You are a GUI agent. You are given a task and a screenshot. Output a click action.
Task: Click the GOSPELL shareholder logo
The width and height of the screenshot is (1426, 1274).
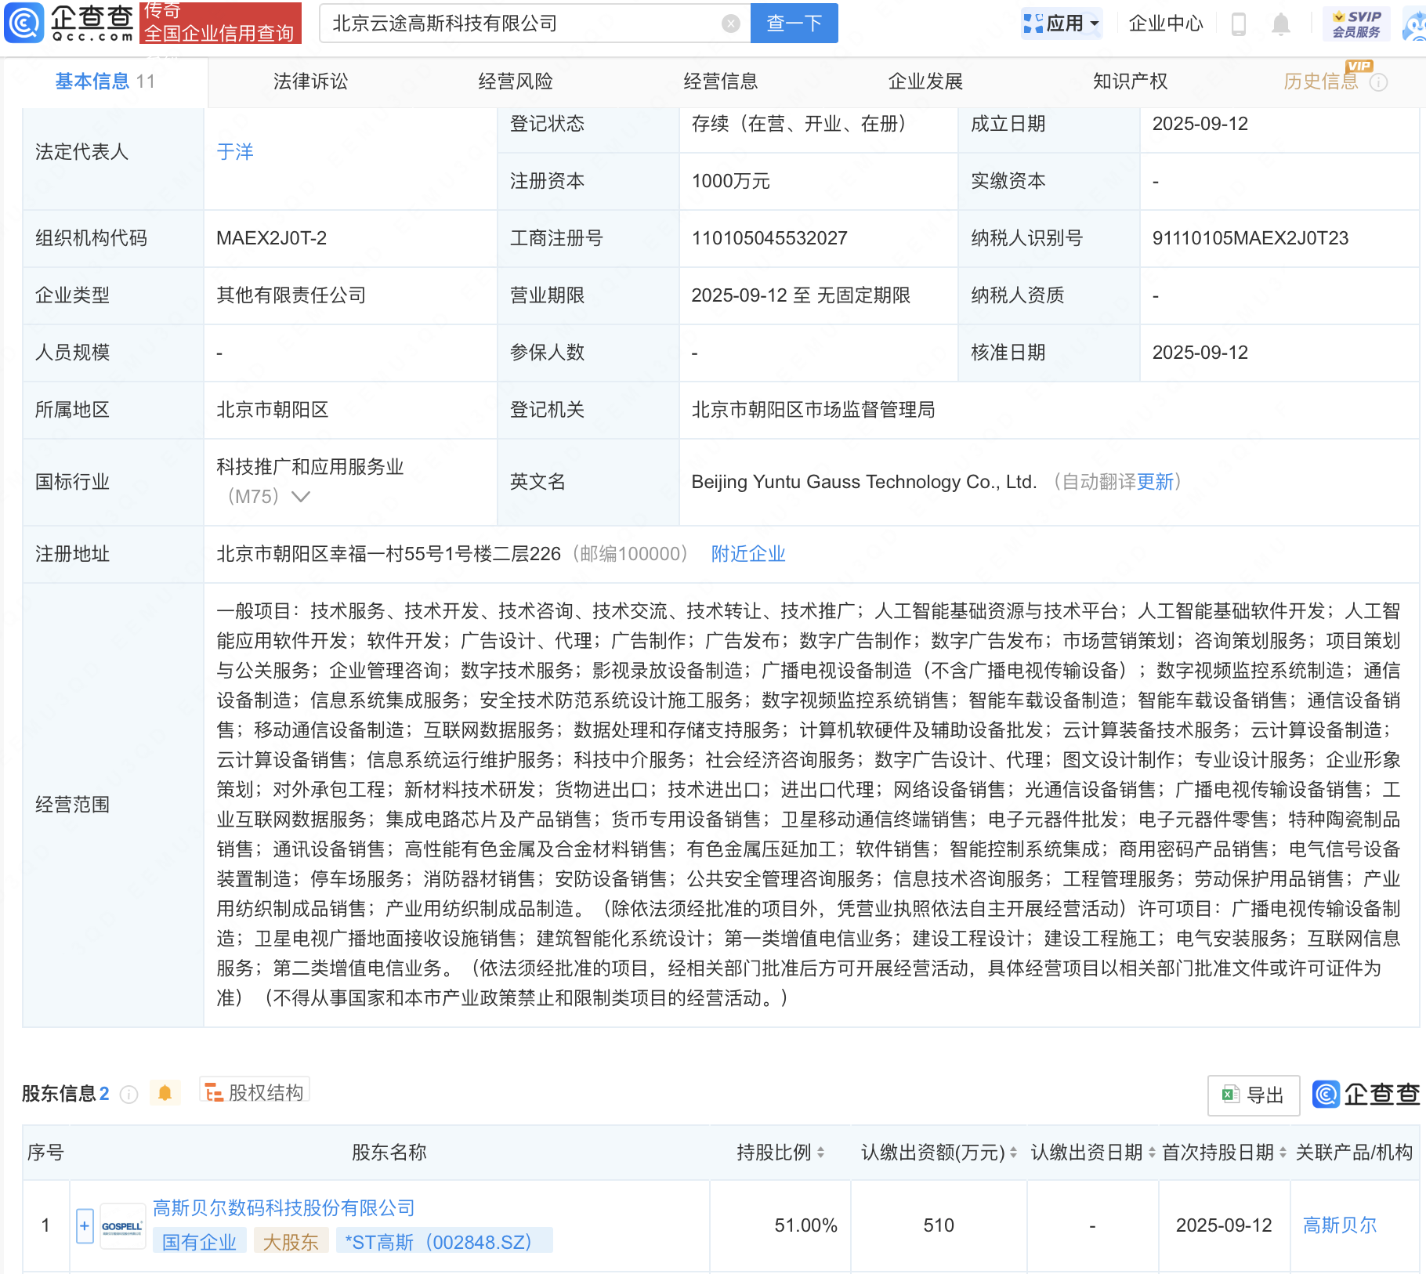tap(122, 1225)
